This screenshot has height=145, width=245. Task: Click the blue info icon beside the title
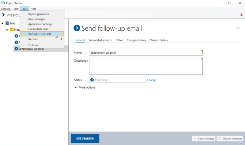tap(238, 28)
